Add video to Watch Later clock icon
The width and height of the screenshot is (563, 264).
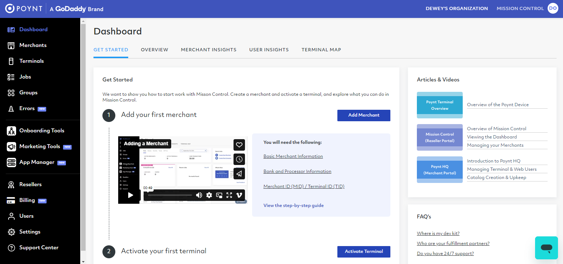(239, 159)
